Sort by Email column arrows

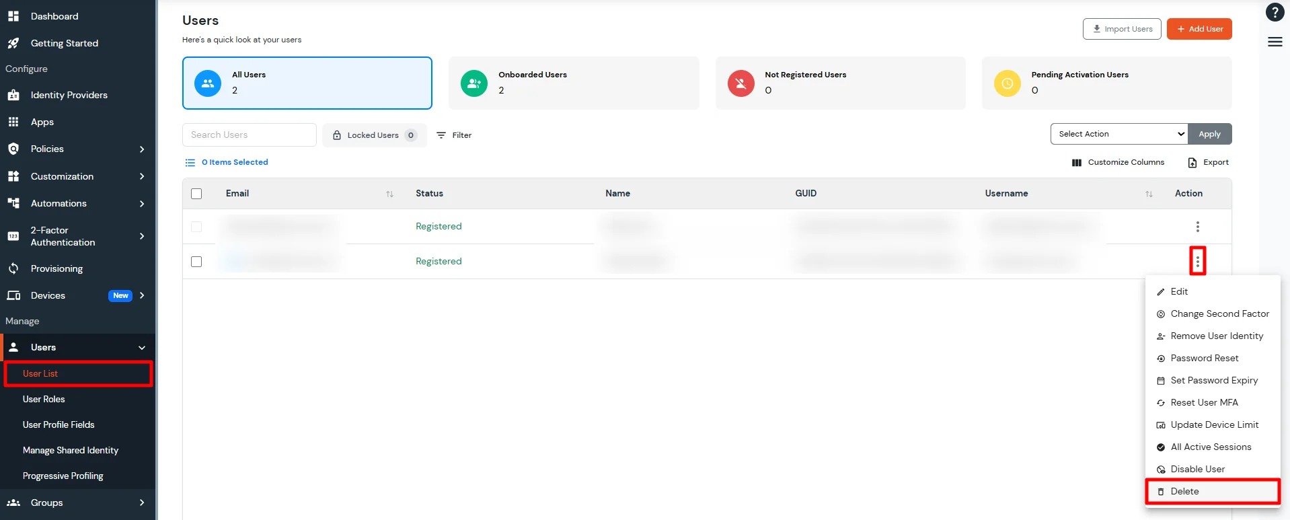pyautogui.click(x=389, y=194)
